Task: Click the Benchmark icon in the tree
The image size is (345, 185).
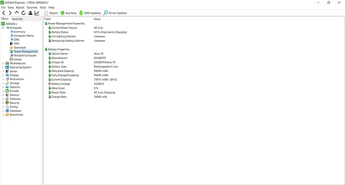Action: tap(7, 115)
